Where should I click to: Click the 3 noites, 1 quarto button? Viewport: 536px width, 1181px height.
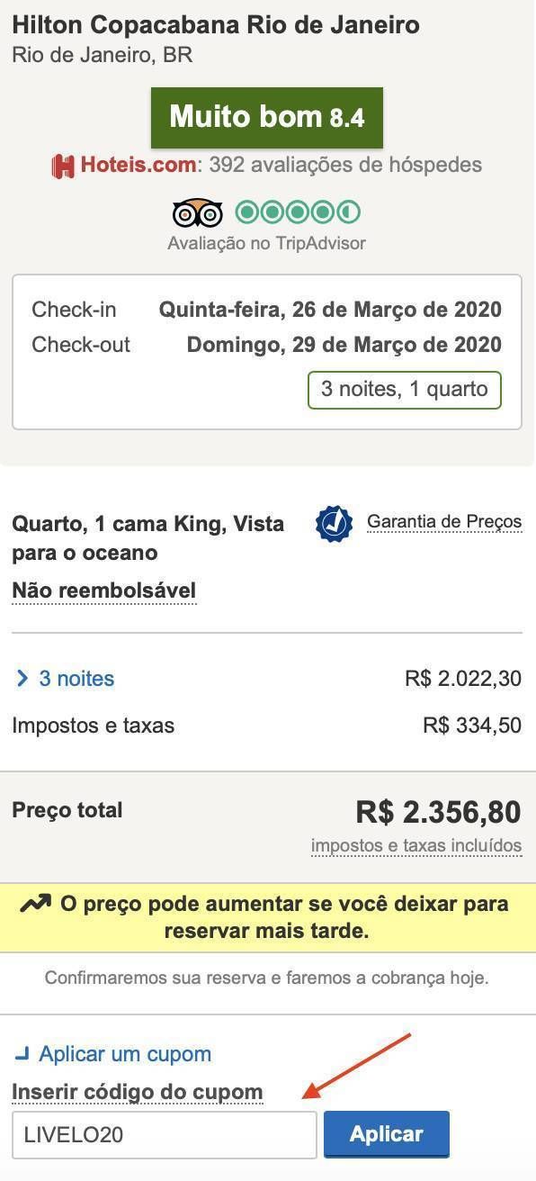[x=405, y=390]
